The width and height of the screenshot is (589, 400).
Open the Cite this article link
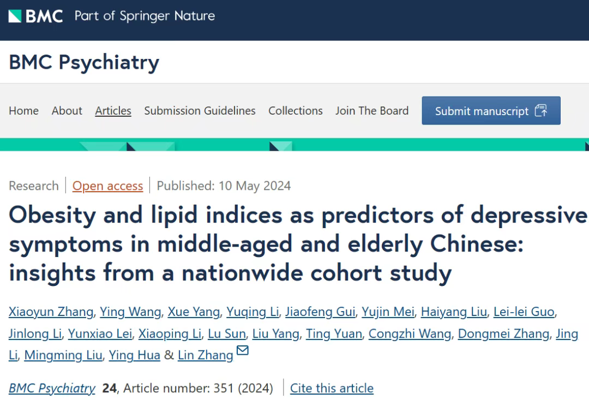click(332, 388)
